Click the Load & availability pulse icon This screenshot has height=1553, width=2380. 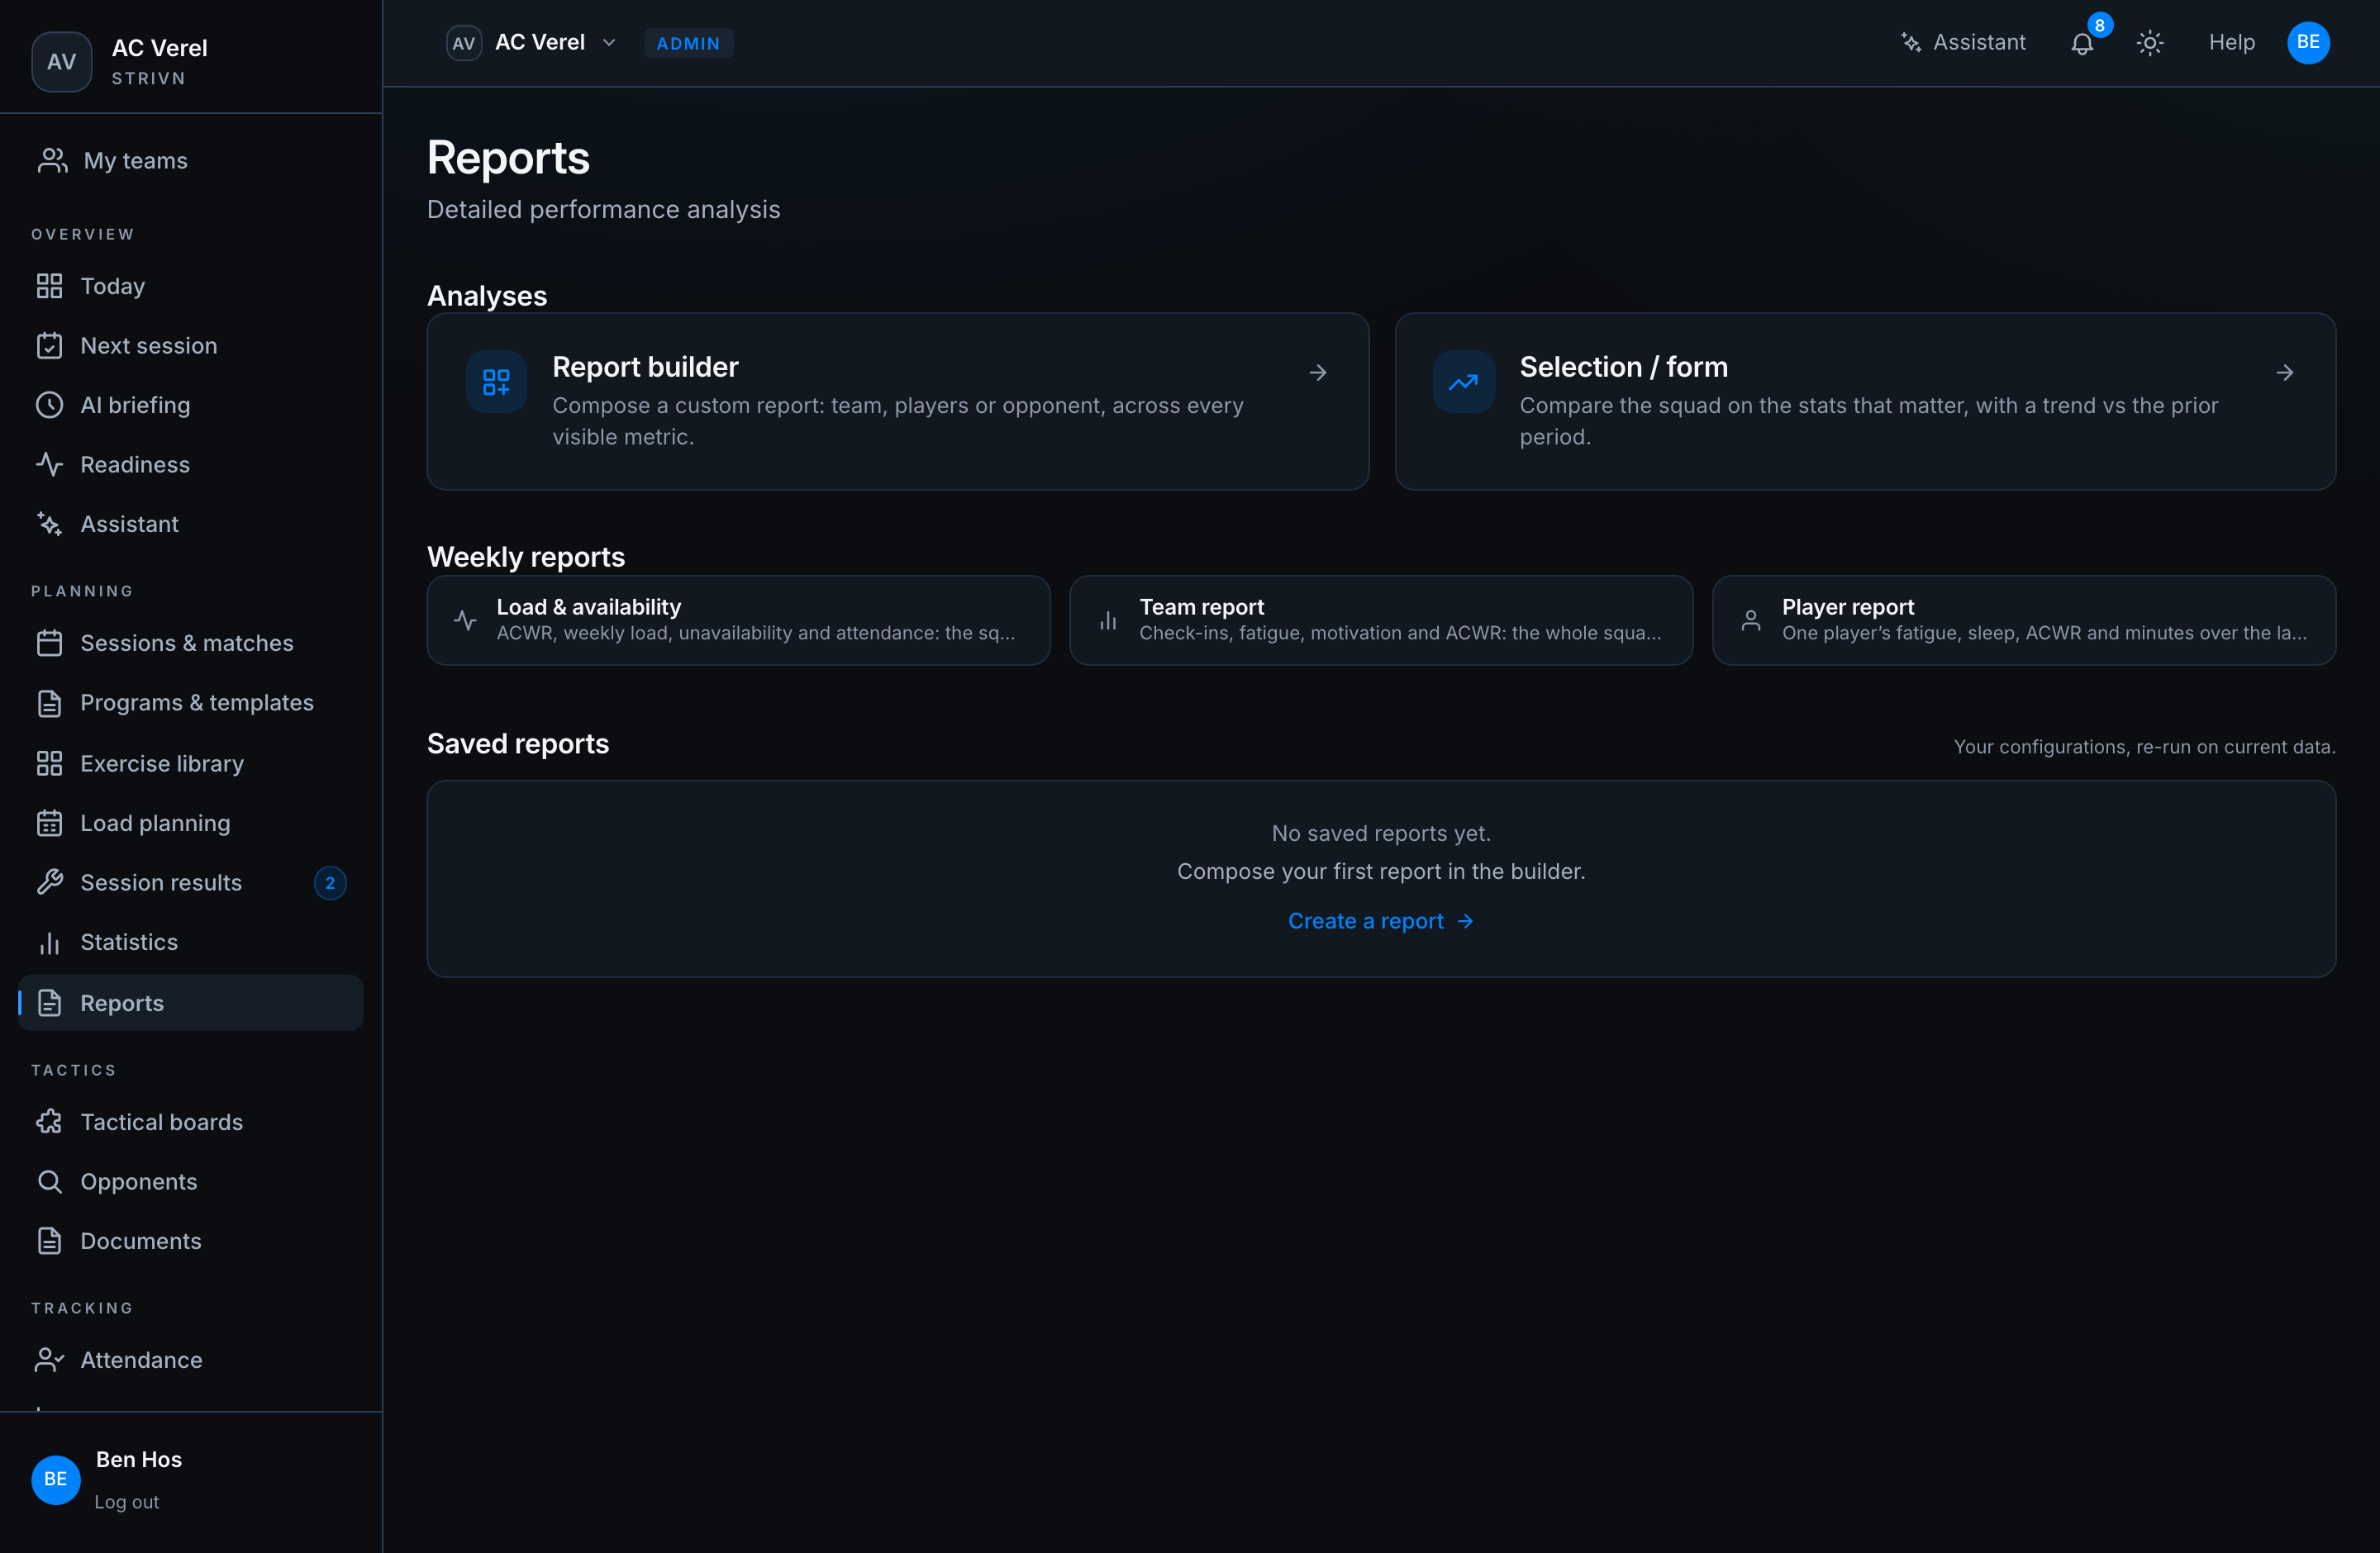pos(465,620)
